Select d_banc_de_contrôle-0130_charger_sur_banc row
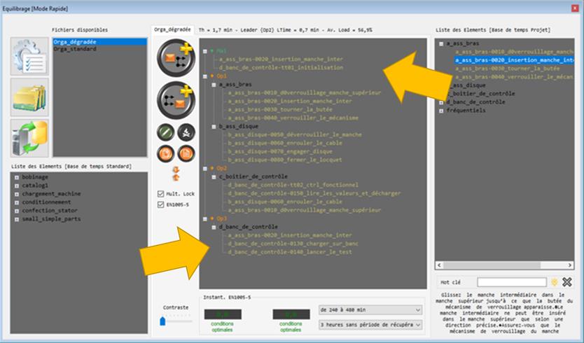This screenshot has height=343, width=584. [x=293, y=244]
